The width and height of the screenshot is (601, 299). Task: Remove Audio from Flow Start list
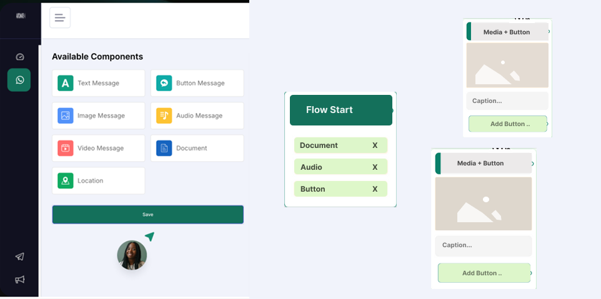click(375, 167)
